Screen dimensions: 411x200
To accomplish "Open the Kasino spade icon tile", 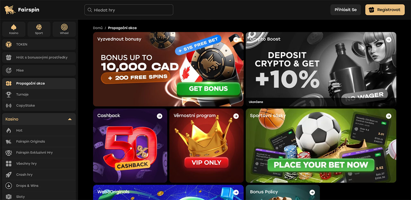I will 14,29.
